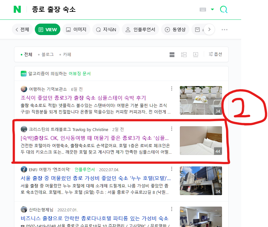
Task: Open the outdoor table thumbnail with 34
Action: 201,100
